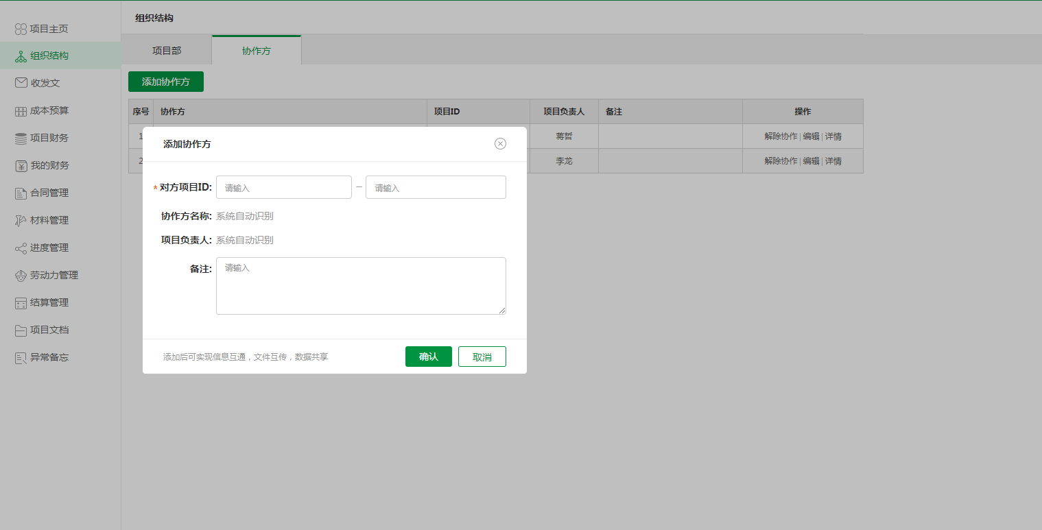Image resolution: width=1042 pixels, height=530 pixels.
Task: Click the 项目负责人 column header
Action: [564, 111]
